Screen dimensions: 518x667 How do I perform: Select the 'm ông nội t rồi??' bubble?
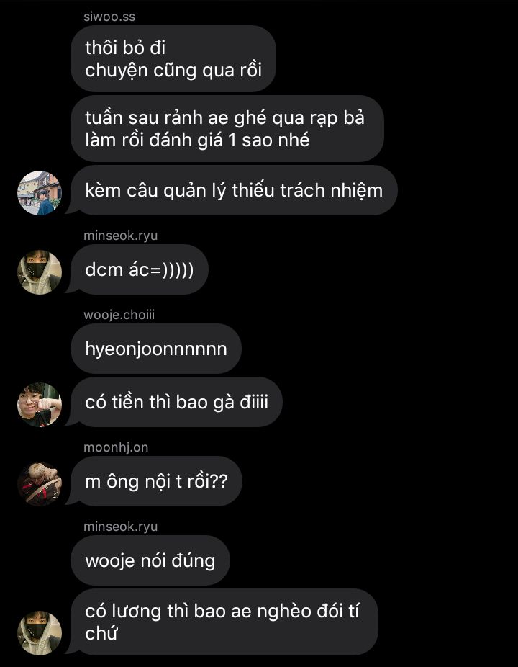pyautogui.click(x=156, y=481)
